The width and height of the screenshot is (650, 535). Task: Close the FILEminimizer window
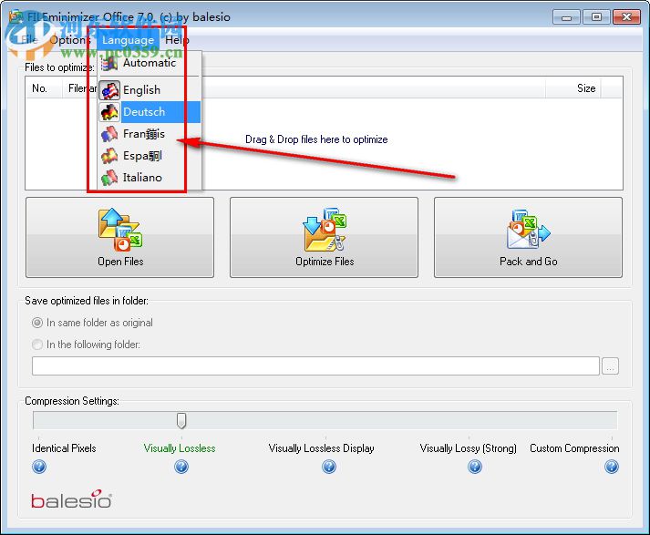pyautogui.click(x=626, y=17)
